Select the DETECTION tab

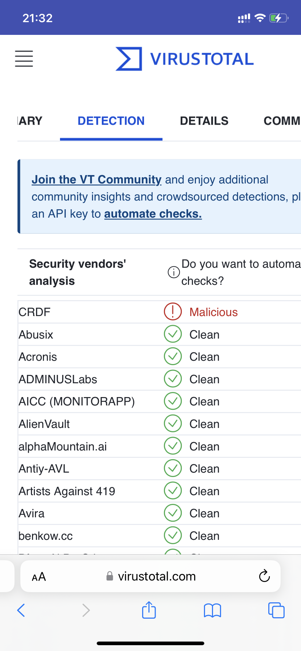(111, 121)
